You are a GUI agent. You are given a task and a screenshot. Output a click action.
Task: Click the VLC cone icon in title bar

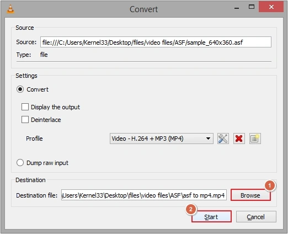click(10, 9)
